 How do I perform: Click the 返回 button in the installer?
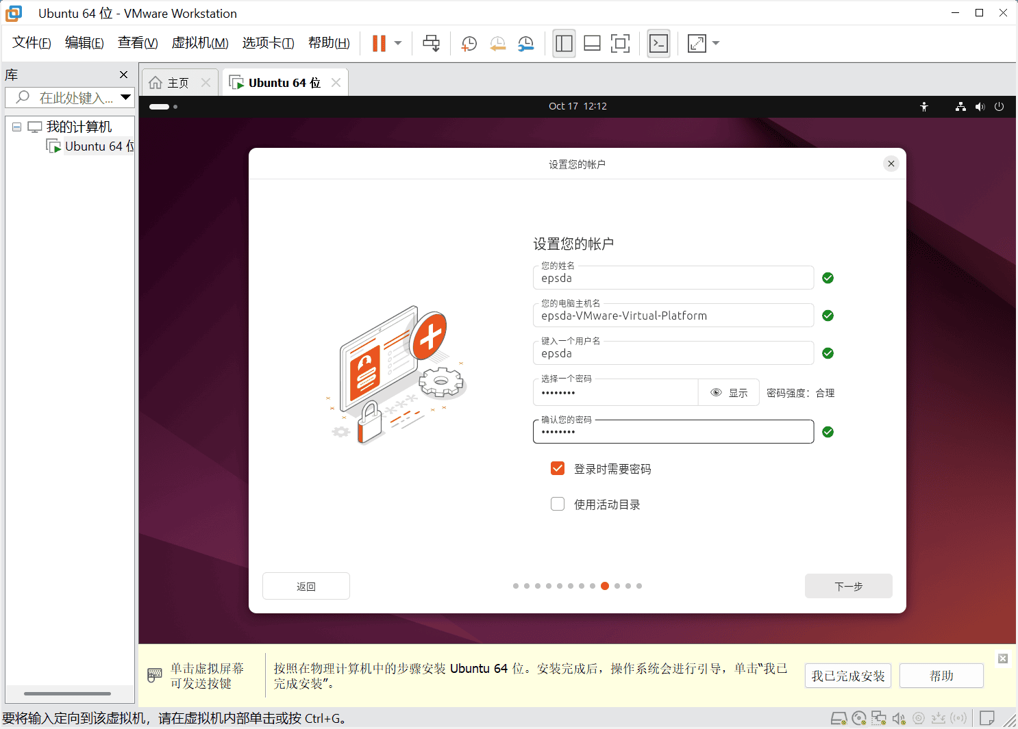pos(306,586)
